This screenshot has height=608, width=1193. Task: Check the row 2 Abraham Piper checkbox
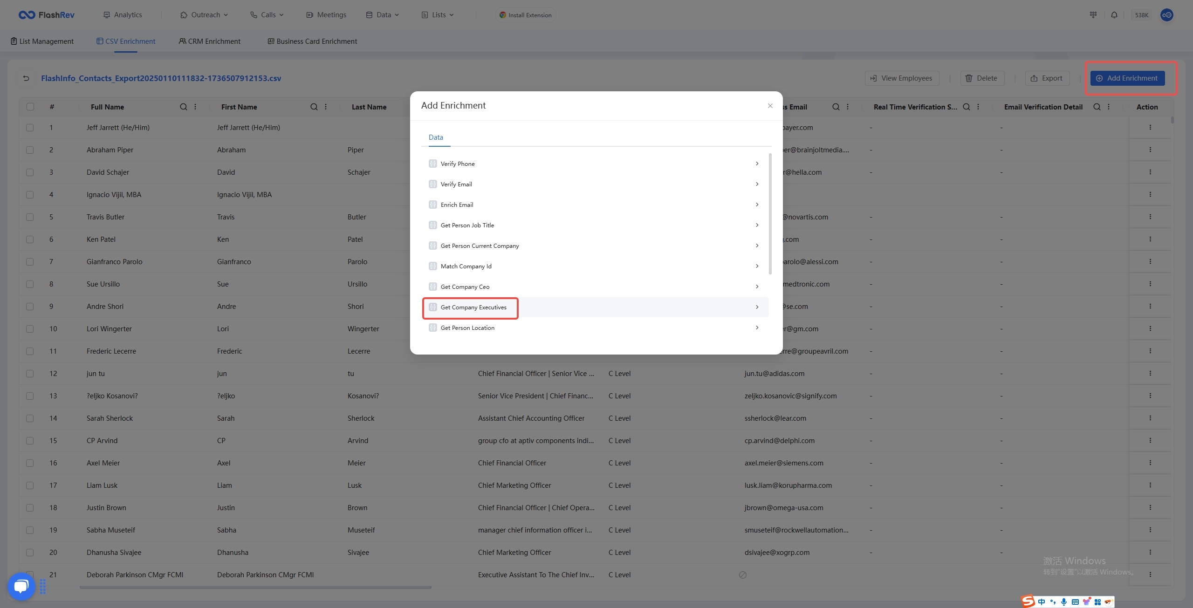point(30,150)
